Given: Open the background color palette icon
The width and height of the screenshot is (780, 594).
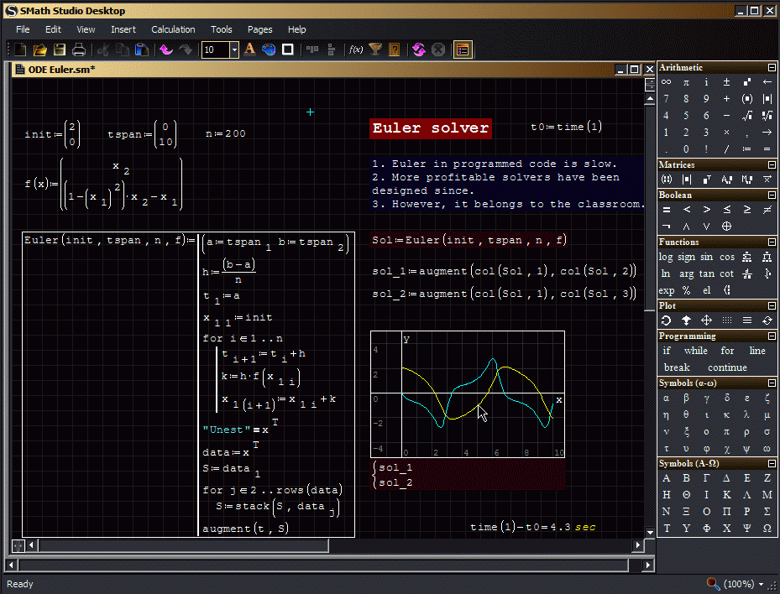Looking at the screenshot, I should (x=269, y=49).
